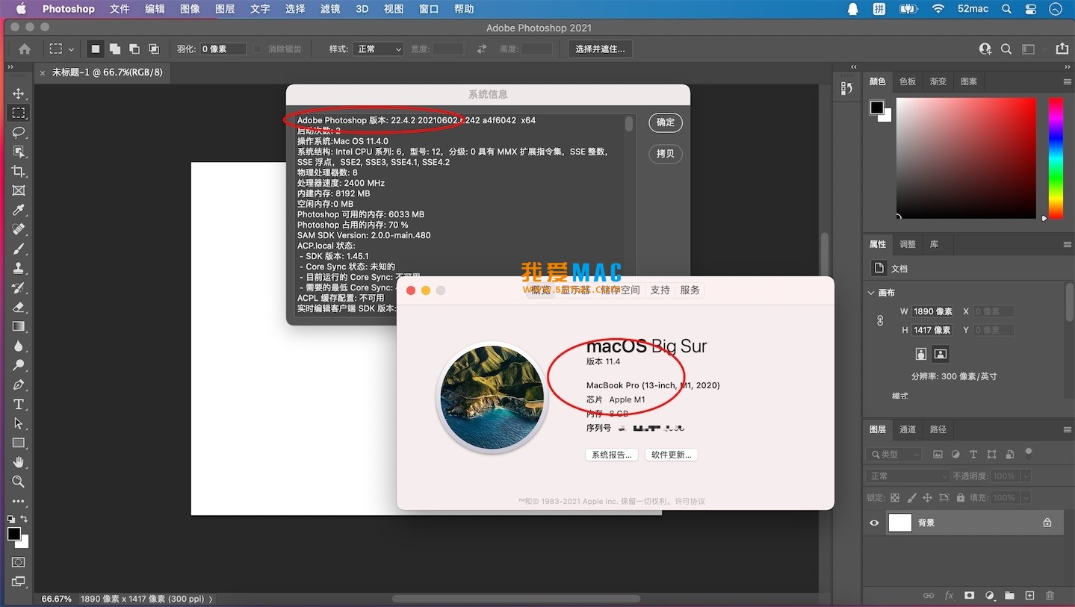Select the Move tool
The height and width of the screenshot is (607, 1075).
point(19,93)
